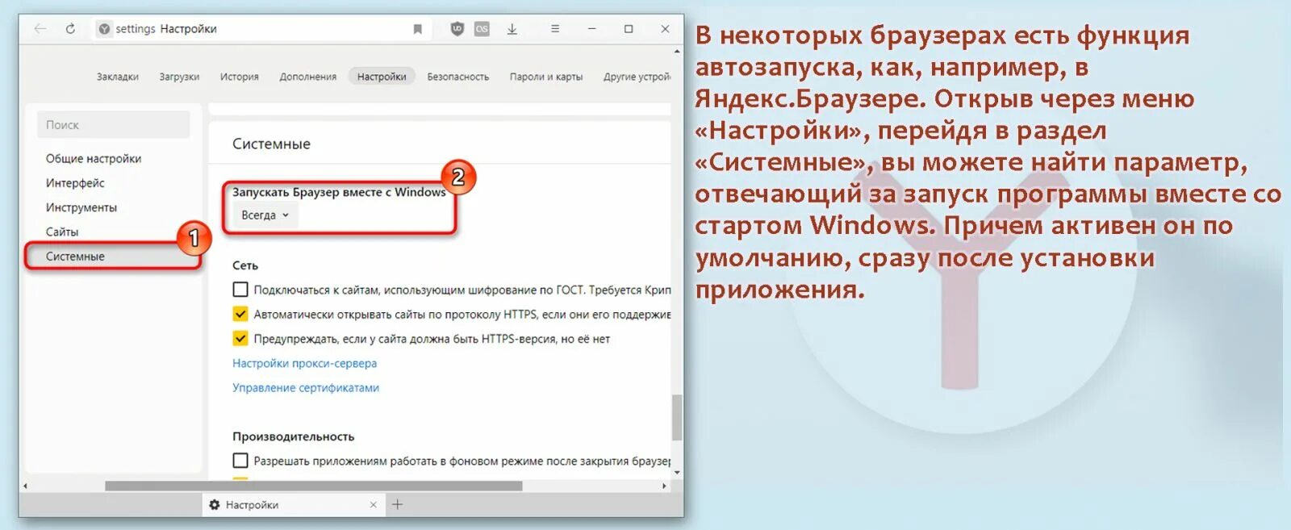This screenshot has width=1291, height=530.
Task: Click the gear icon on Настройки tab
Action: pyautogui.click(x=215, y=505)
